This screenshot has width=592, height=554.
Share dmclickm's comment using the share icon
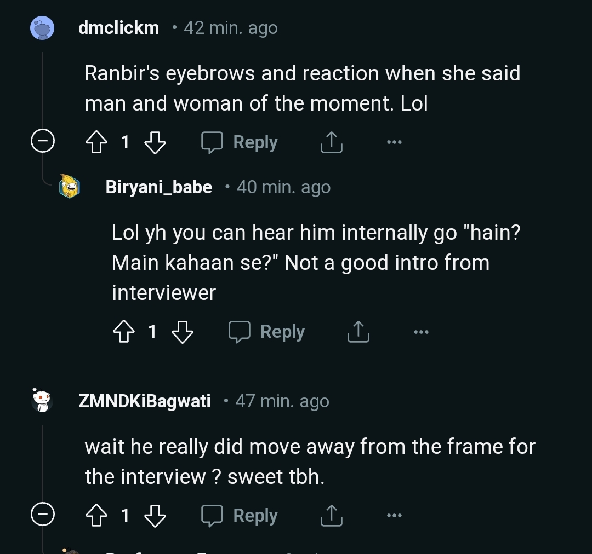pyautogui.click(x=331, y=142)
